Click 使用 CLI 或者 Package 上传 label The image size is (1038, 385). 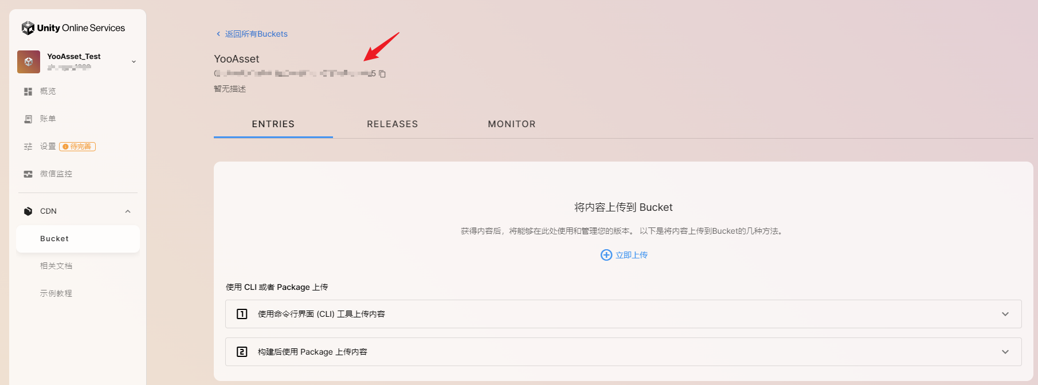pyautogui.click(x=277, y=287)
